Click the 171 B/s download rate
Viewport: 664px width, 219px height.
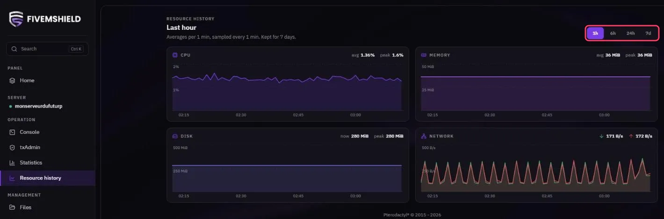[x=614, y=136]
